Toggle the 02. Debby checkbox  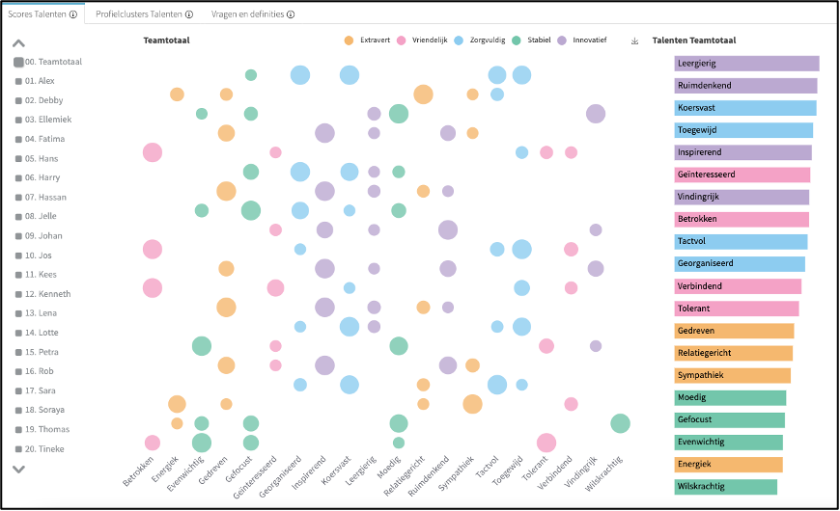tap(18, 100)
